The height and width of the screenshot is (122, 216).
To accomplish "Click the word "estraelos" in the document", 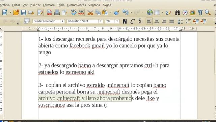I will point(48,72).
